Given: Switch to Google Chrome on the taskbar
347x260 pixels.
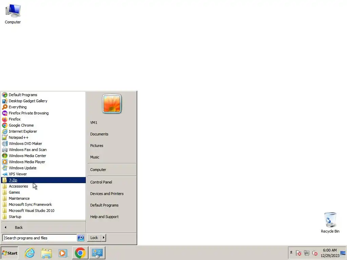Looking at the screenshot, I should (x=80, y=253).
